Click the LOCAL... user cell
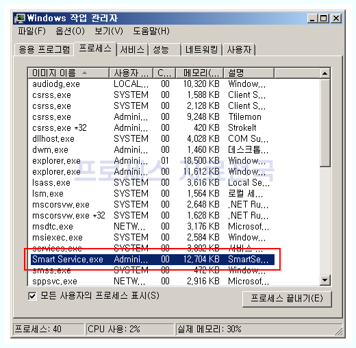 click(131, 84)
